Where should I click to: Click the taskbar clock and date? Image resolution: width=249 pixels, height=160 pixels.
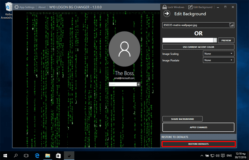point(241,155)
